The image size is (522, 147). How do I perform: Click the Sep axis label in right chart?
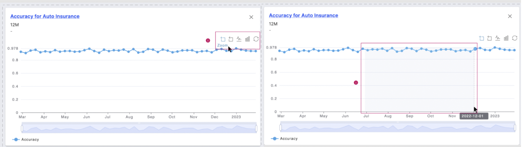410,116
